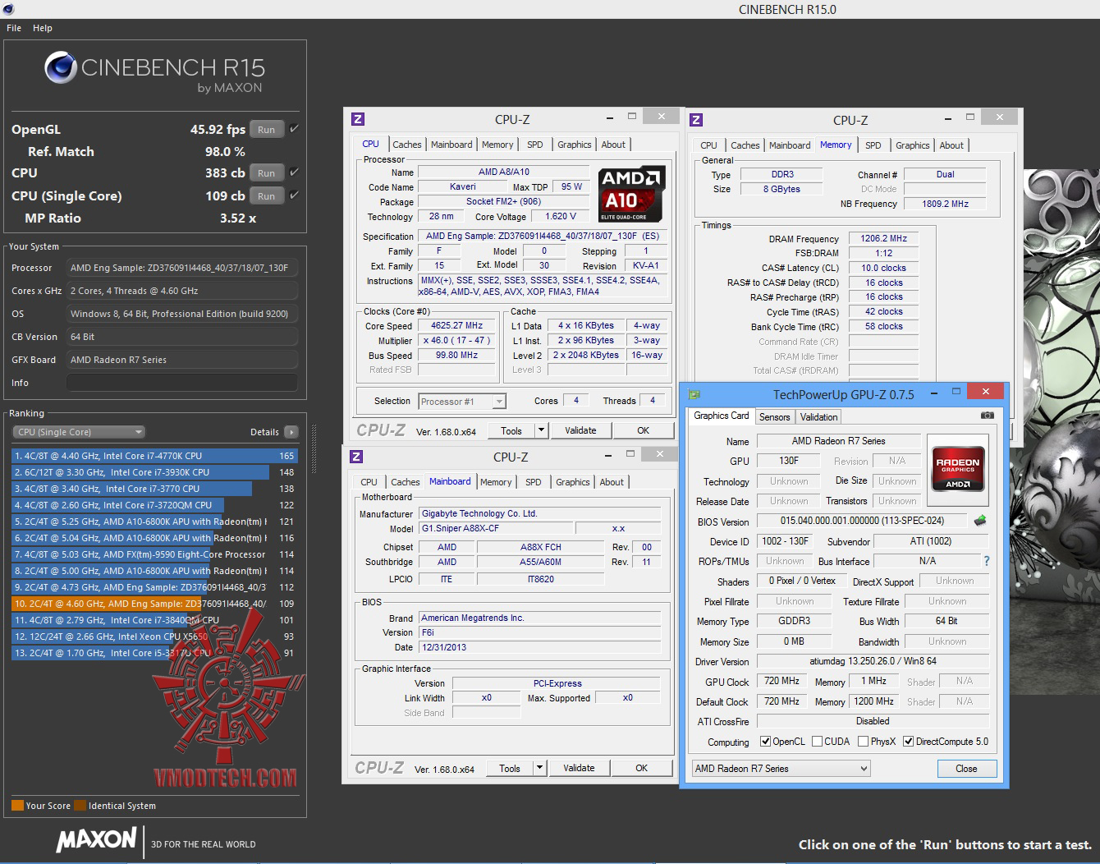Click the MAXON logo at the bottom
The height and width of the screenshot is (864, 1100).
(96, 839)
